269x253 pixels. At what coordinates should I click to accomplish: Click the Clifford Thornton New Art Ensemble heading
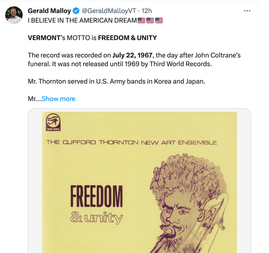[131, 142]
